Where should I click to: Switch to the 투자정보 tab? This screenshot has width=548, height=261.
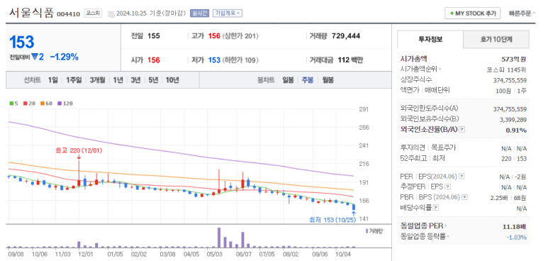(430, 39)
